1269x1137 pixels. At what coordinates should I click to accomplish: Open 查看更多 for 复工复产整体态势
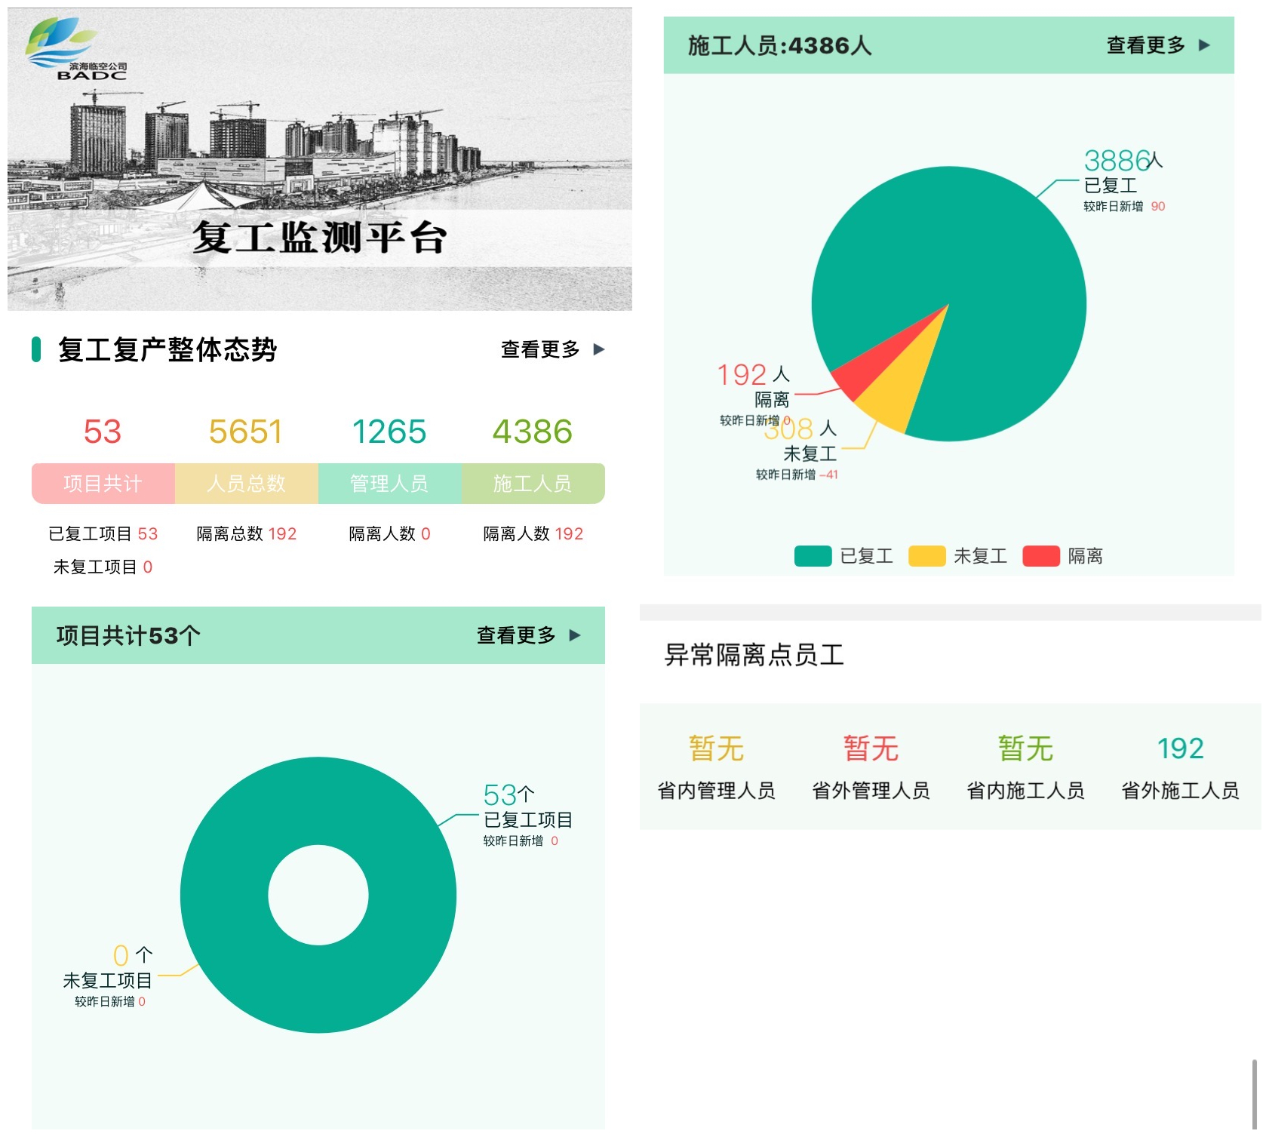click(x=540, y=349)
